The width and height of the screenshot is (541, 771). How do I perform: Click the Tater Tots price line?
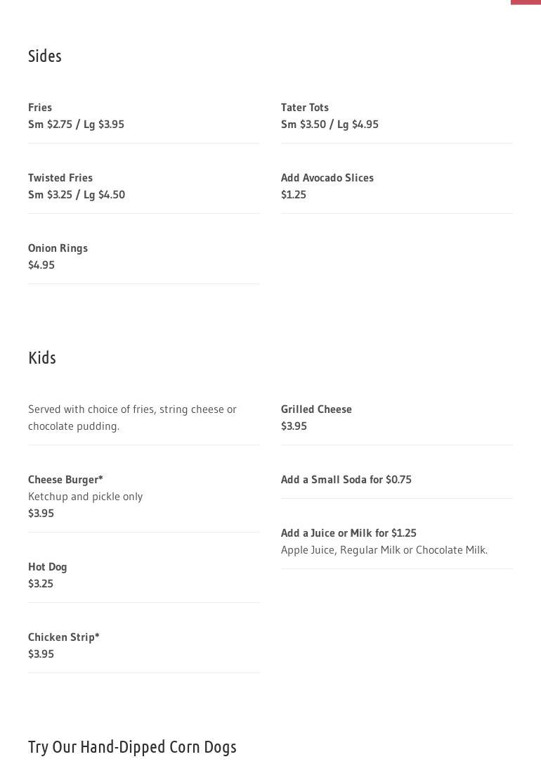[x=330, y=125]
